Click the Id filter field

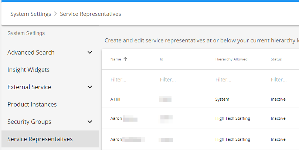(184, 80)
